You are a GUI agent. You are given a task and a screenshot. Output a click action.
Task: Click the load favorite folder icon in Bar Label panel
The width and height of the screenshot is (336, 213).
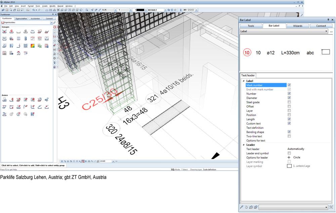point(251,207)
